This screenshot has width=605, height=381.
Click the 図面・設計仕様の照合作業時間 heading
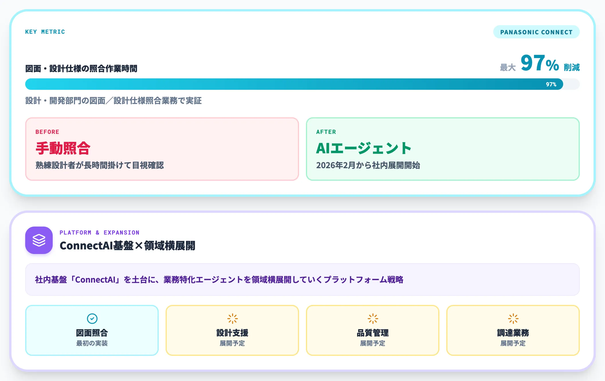point(81,69)
